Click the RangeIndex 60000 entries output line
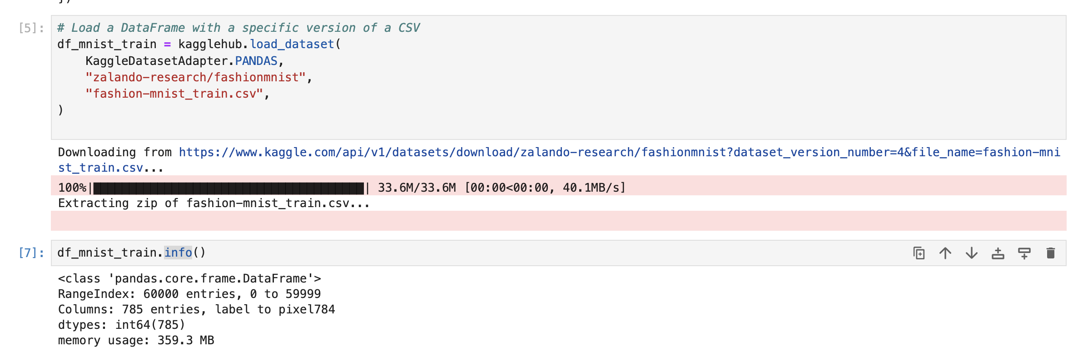The height and width of the screenshot is (357, 1073). click(x=189, y=294)
